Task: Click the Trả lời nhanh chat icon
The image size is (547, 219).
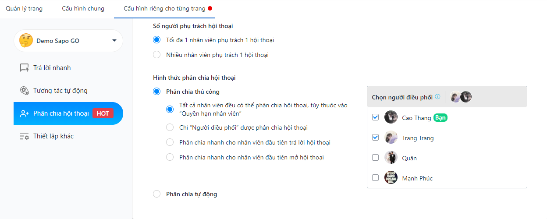Action: (25, 68)
